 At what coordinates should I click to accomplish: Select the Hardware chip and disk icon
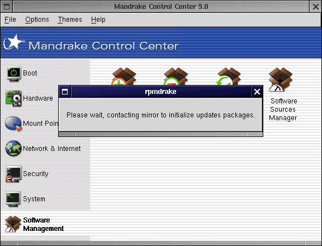coord(13,98)
